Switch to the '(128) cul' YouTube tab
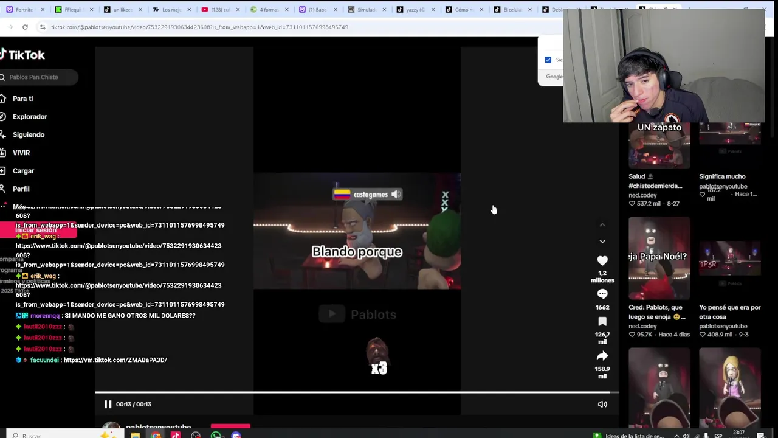The height and width of the screenshot is (438, 778). point(219,10)
